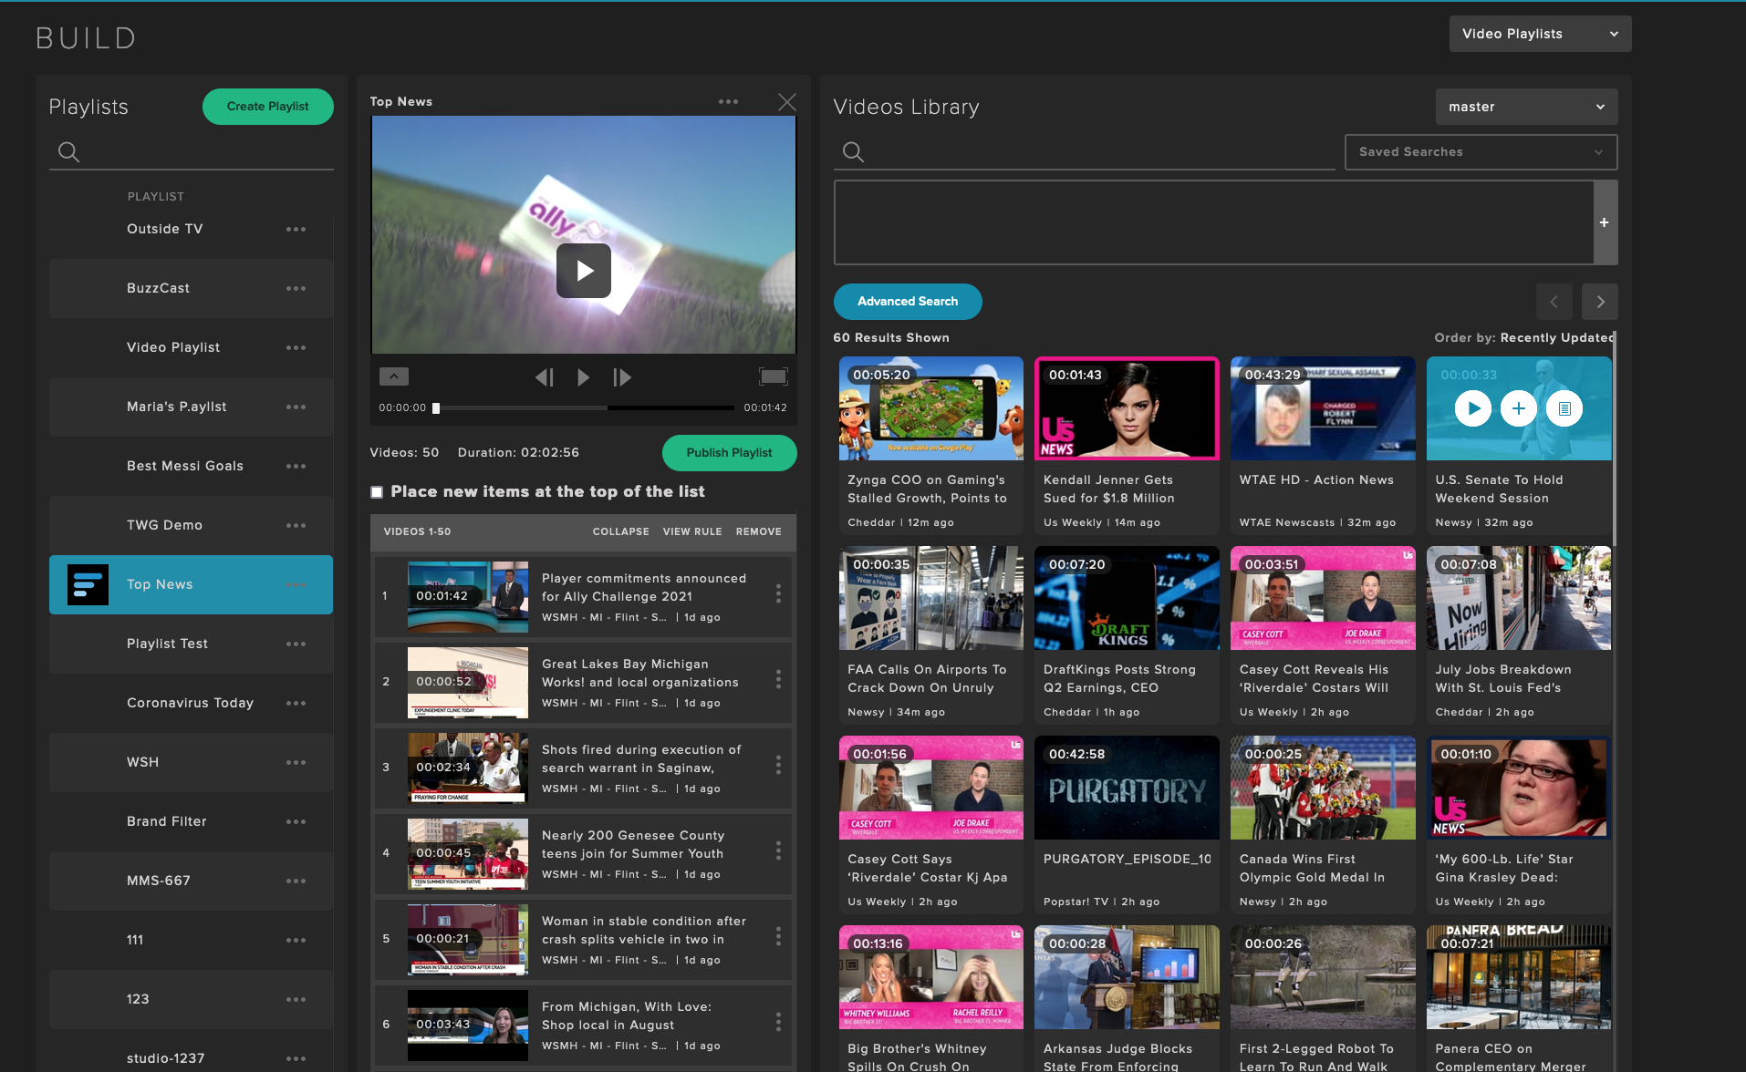Click the Videos Library search magnifier icon
Screen dimensions: 1746x1072
(853, 152)
